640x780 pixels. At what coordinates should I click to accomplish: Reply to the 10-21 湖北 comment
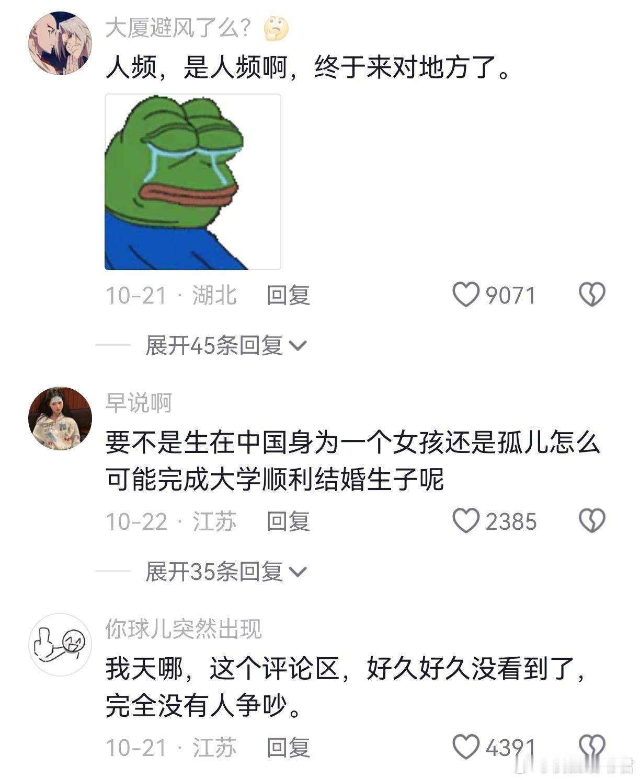coord(288,295)
